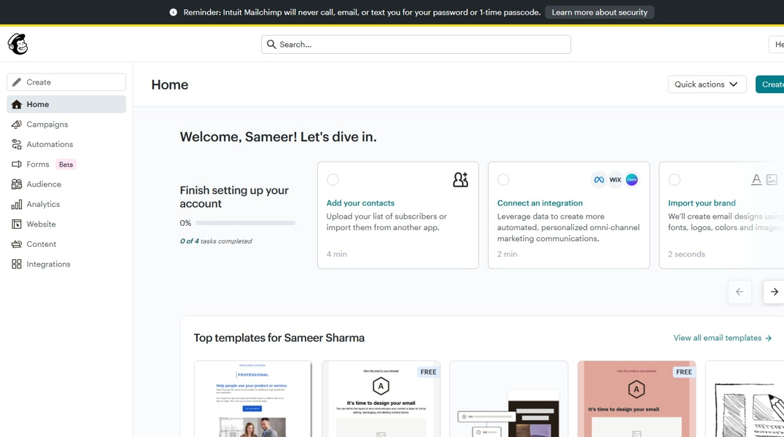This screenshot has width=784, height=437.
Task: Click the '4 min' estimate text
Action: coord(337,255)
